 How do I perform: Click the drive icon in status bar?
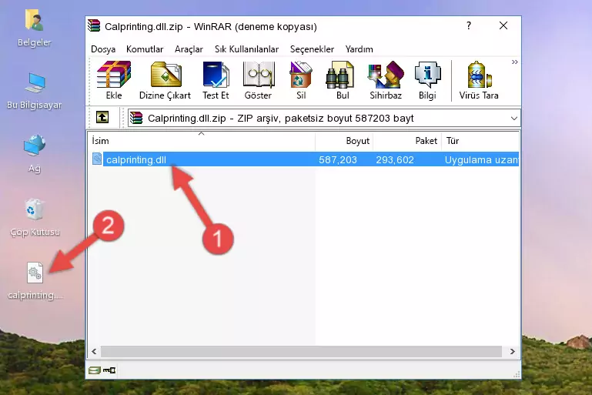[x=95, y=370]
